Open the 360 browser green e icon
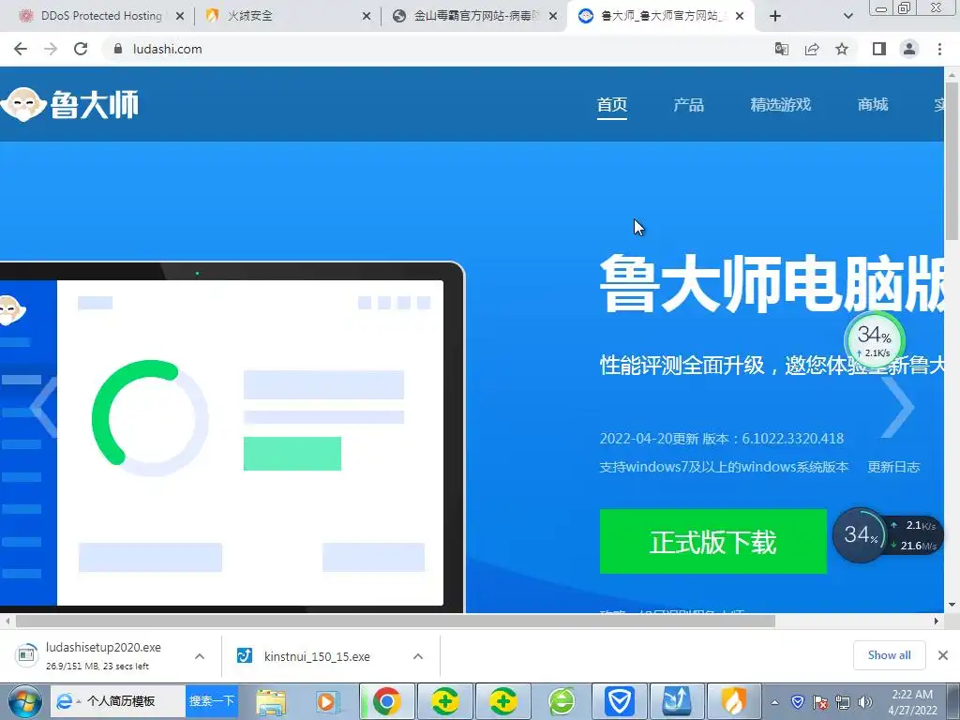The width and height of the screenshot is (960, 720). (x=562, y=701)
